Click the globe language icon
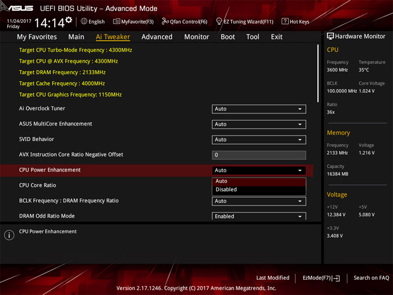Image resolution: width=393 pixels, height=295 pixels. [x=84, y=21]
